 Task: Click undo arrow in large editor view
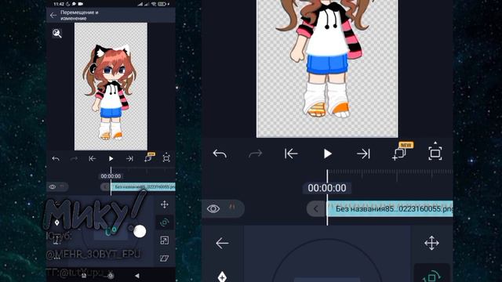(x=220, y=154)
